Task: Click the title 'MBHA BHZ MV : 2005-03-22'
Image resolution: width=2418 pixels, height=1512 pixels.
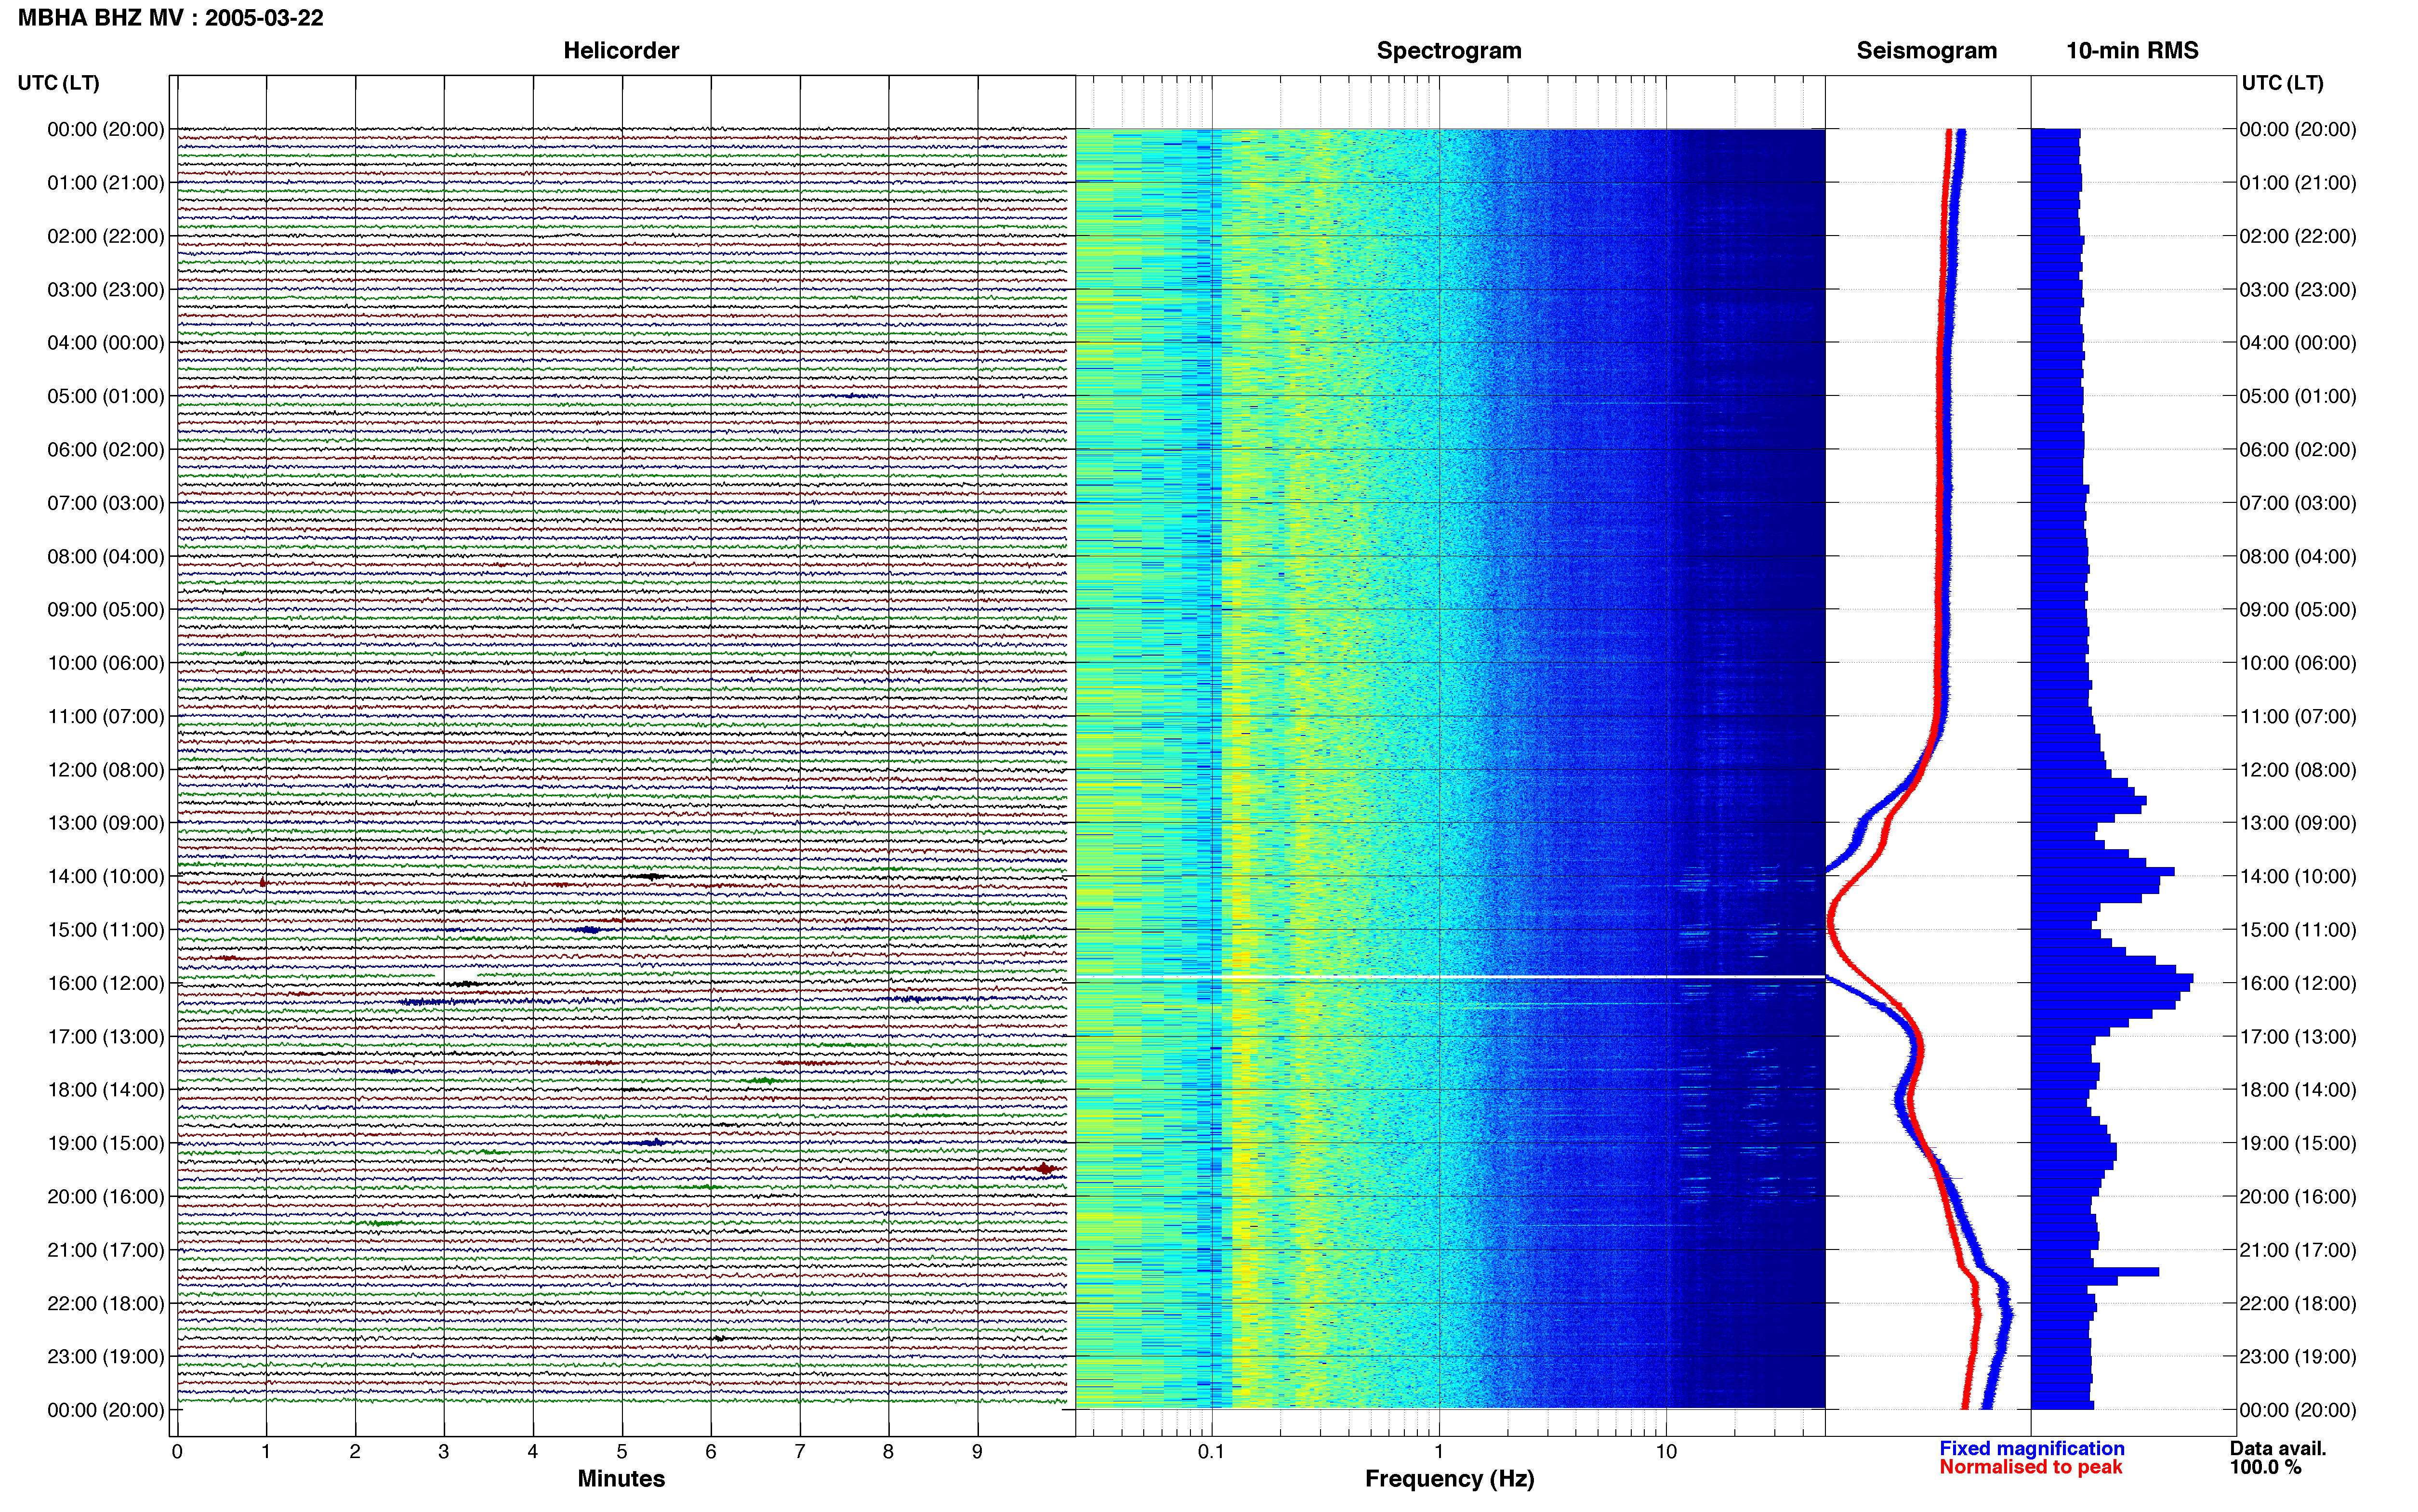Action: tap(171, 18)
